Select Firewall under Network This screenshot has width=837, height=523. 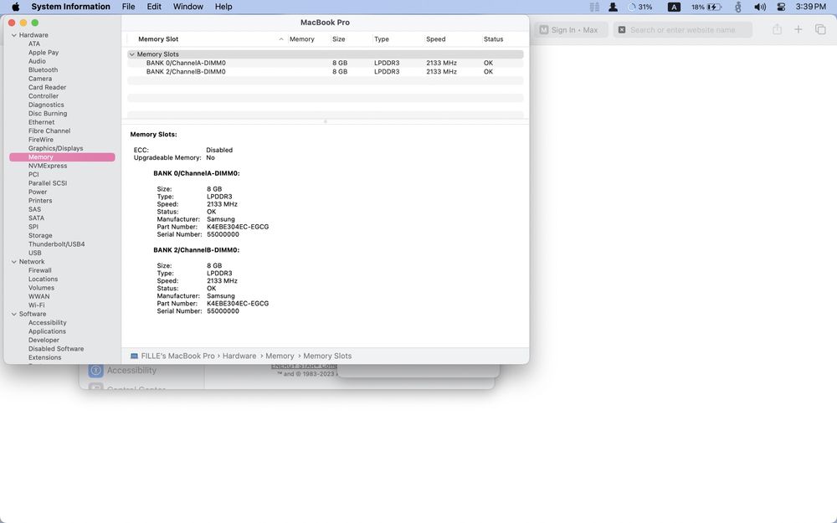click(40, 270)
